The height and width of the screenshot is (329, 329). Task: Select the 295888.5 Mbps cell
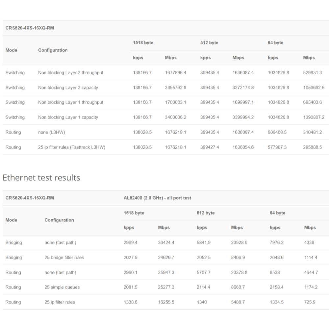(313, 147)
